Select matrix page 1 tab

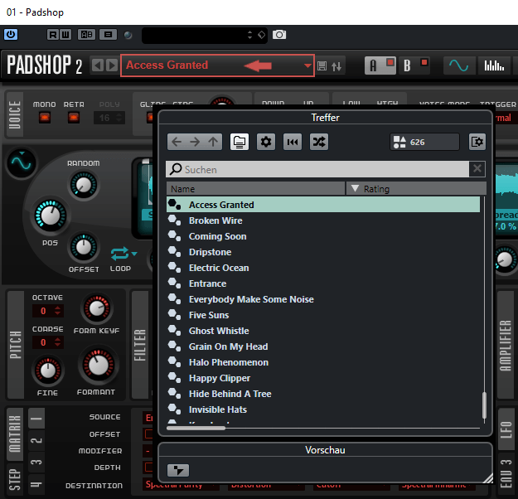[x=36, y=418]
